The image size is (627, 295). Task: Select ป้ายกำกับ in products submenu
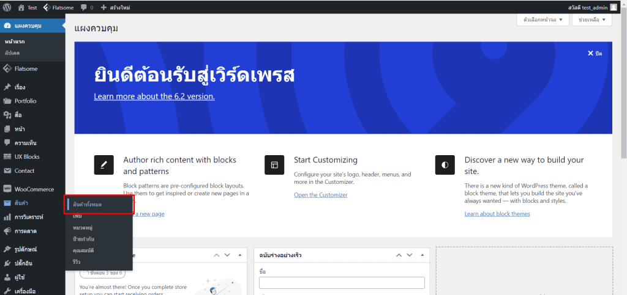83,239
